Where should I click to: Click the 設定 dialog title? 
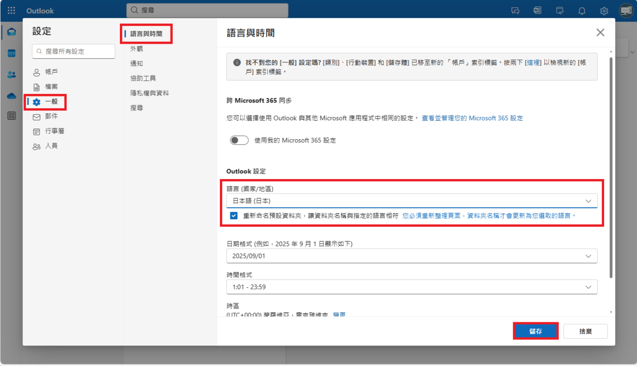pyautogui.click(x=42, y=31)
